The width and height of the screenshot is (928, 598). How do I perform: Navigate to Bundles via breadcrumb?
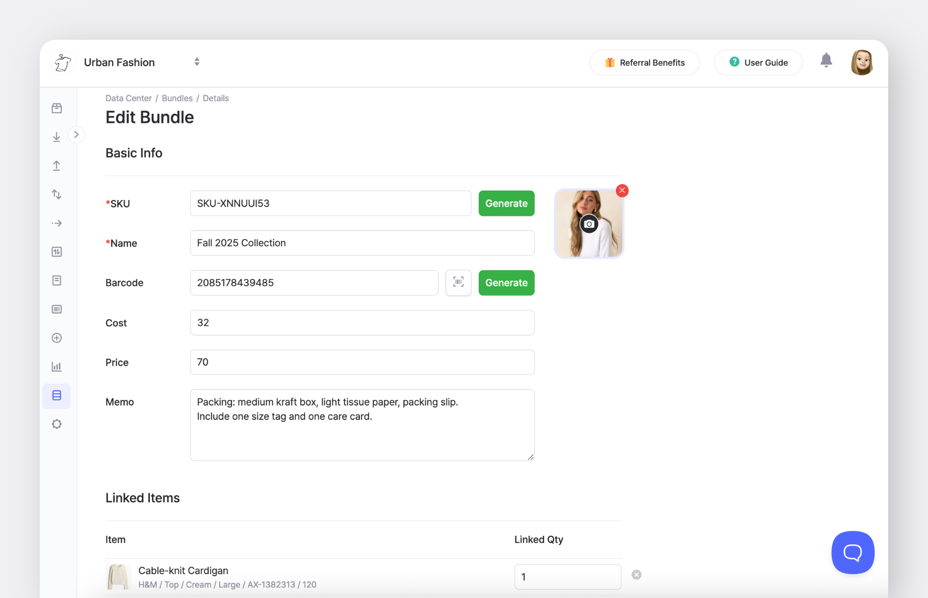(x=177, y=98)
